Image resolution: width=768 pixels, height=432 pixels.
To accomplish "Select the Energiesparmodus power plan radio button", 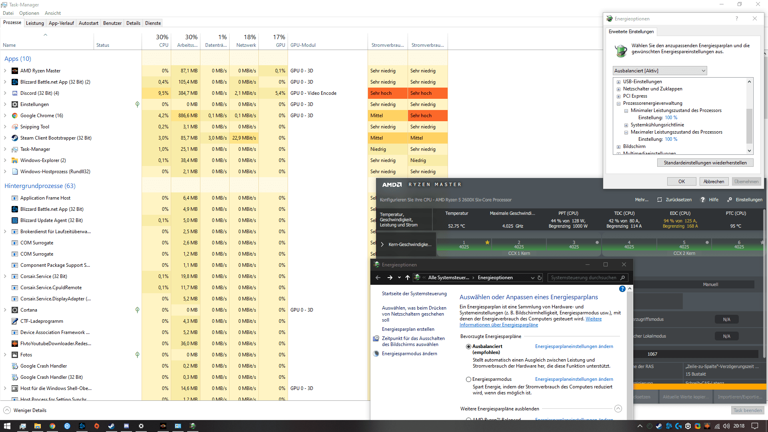I will pos(468,379).
